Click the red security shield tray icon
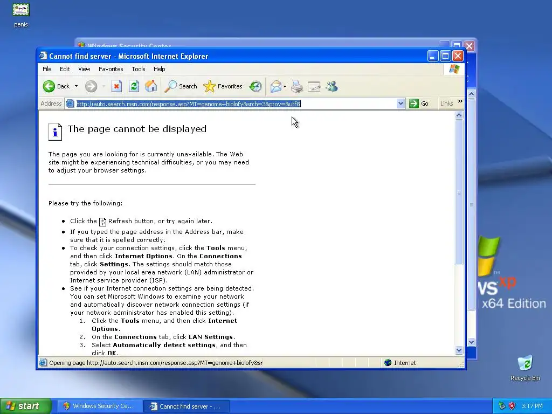The height and width of the screenshot is (414, 552). coord(512,406)
